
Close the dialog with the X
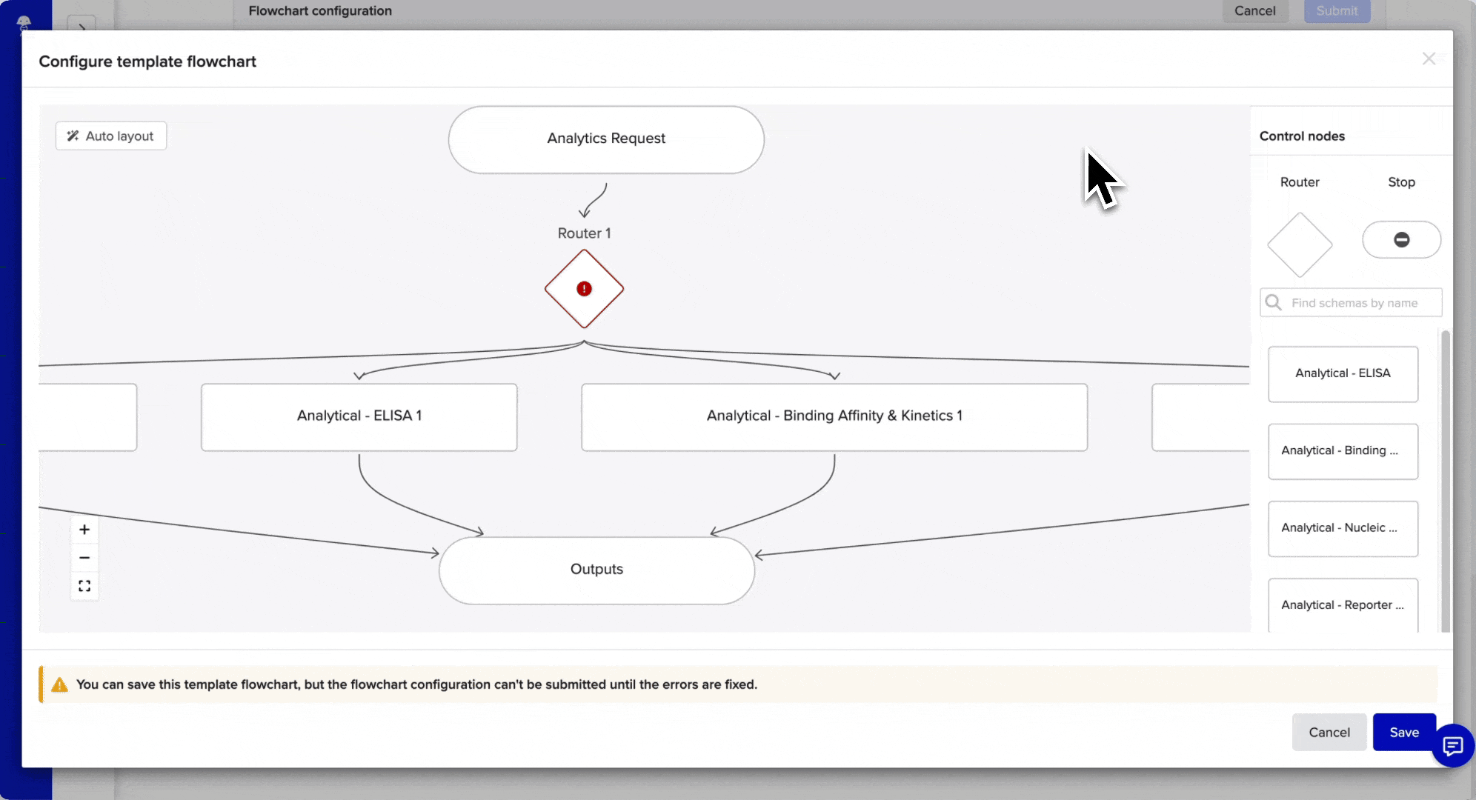(x=1429, y=59)
